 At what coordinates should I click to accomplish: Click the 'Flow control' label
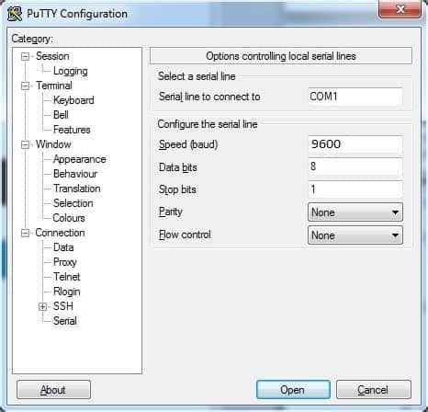click(x=185, y=235)
